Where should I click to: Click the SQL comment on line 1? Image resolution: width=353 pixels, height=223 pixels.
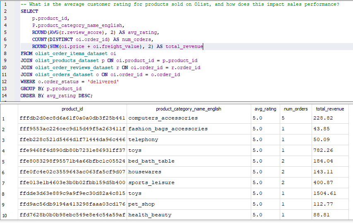pyautogui.click(x=180, y=4)
